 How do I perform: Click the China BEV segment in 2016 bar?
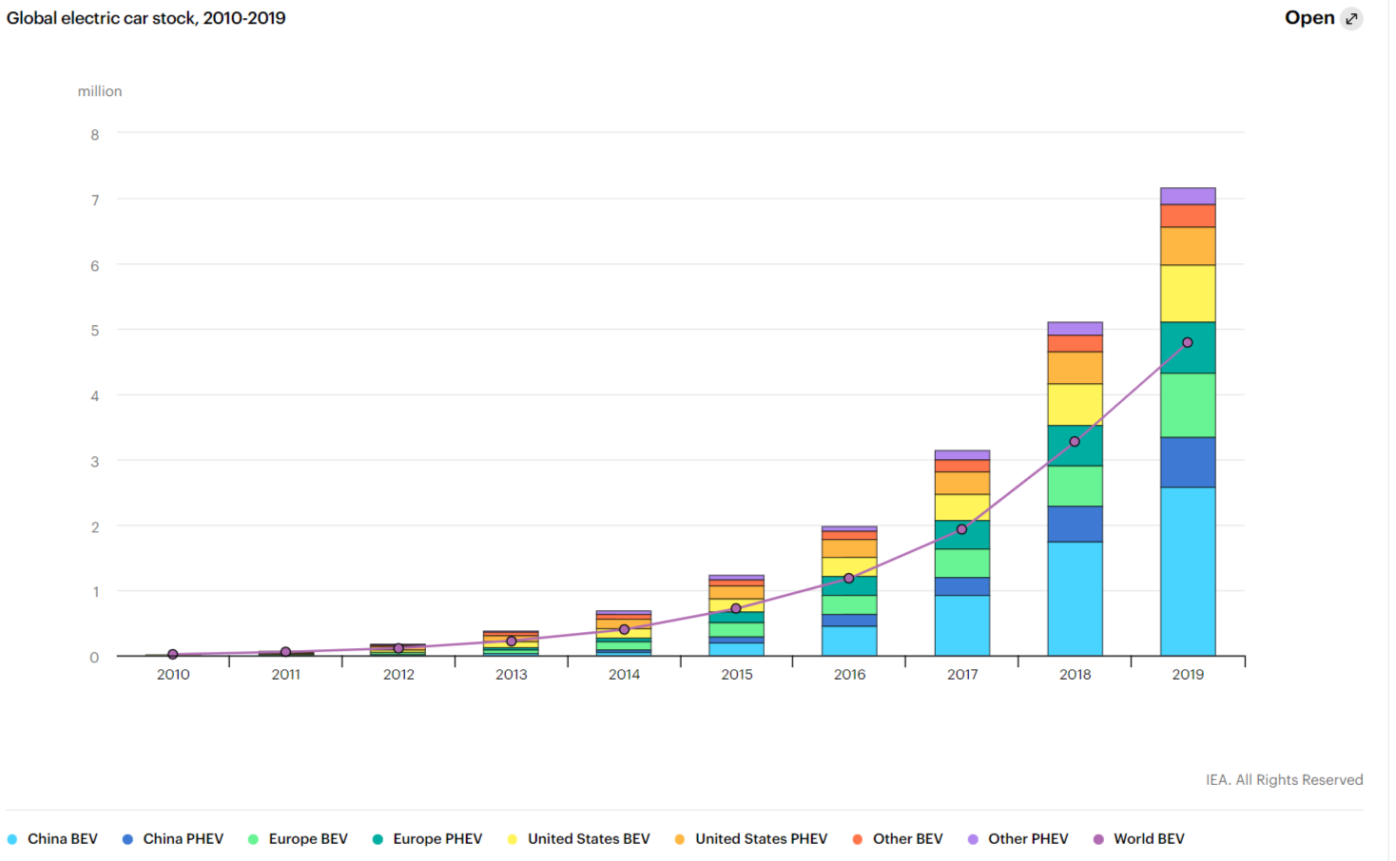pos(849,641)
